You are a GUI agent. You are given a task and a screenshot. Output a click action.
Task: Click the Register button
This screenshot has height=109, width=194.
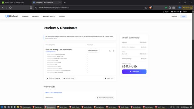[x=174, y=16]
